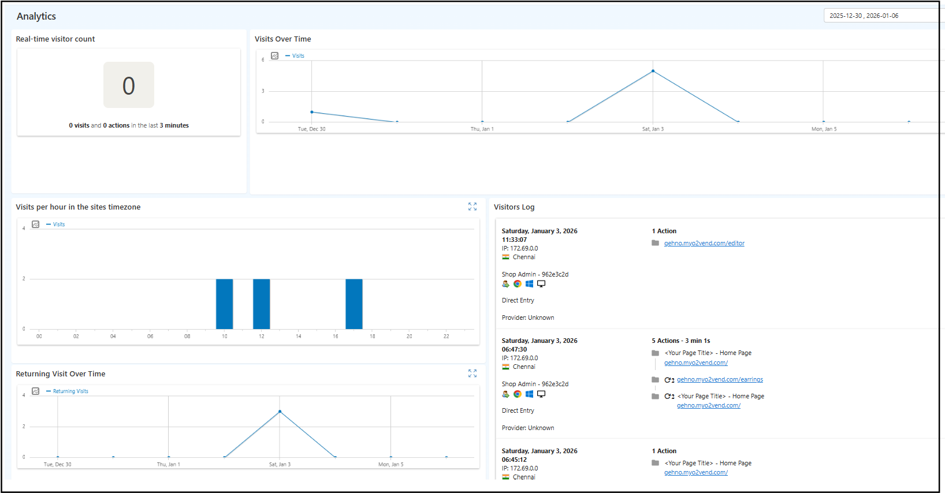Open last home page link in the 06:47:30 visit
Screen dimensions: 945x493
coord(709,406)
